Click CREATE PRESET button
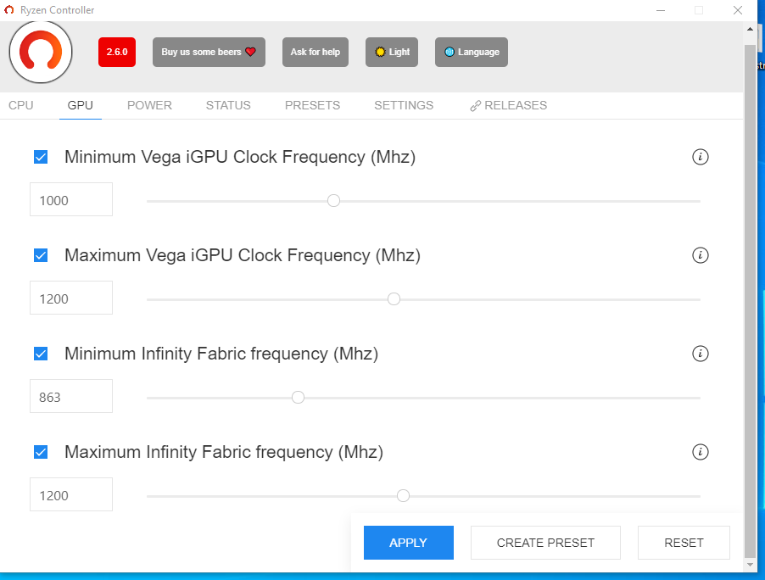 (545, 543)
